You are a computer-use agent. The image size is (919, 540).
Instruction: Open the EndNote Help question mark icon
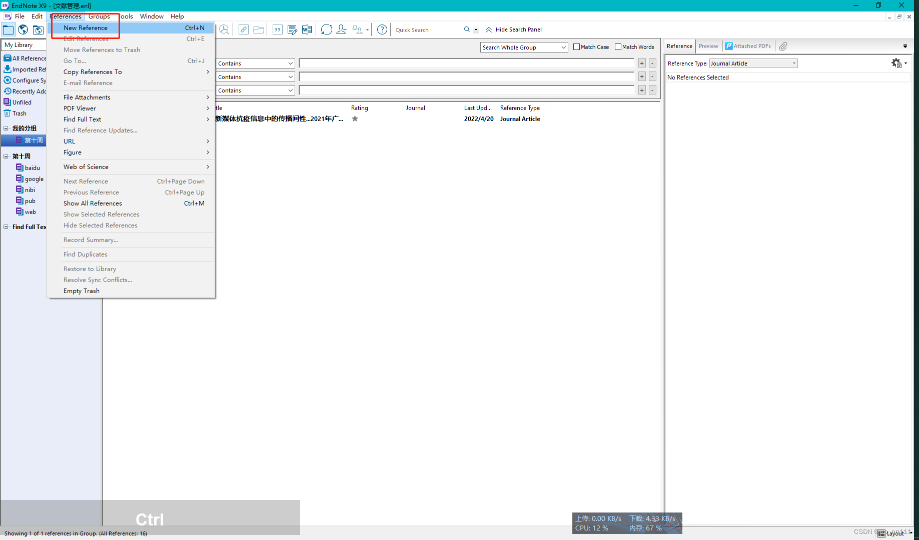click(382, 29)
